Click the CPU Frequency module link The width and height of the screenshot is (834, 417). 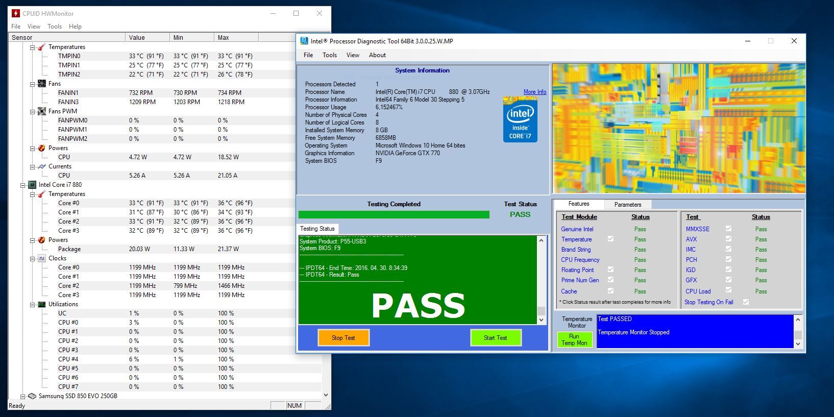tap(580, 260)
